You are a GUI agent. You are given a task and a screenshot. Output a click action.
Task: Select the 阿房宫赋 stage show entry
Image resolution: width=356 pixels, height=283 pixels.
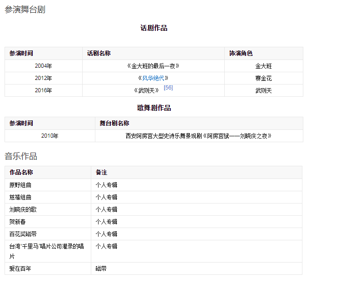(x=198, y=136)
